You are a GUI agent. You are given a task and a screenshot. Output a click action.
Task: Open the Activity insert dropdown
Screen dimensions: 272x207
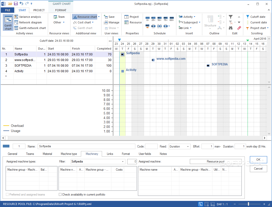[x=194, y=17]
